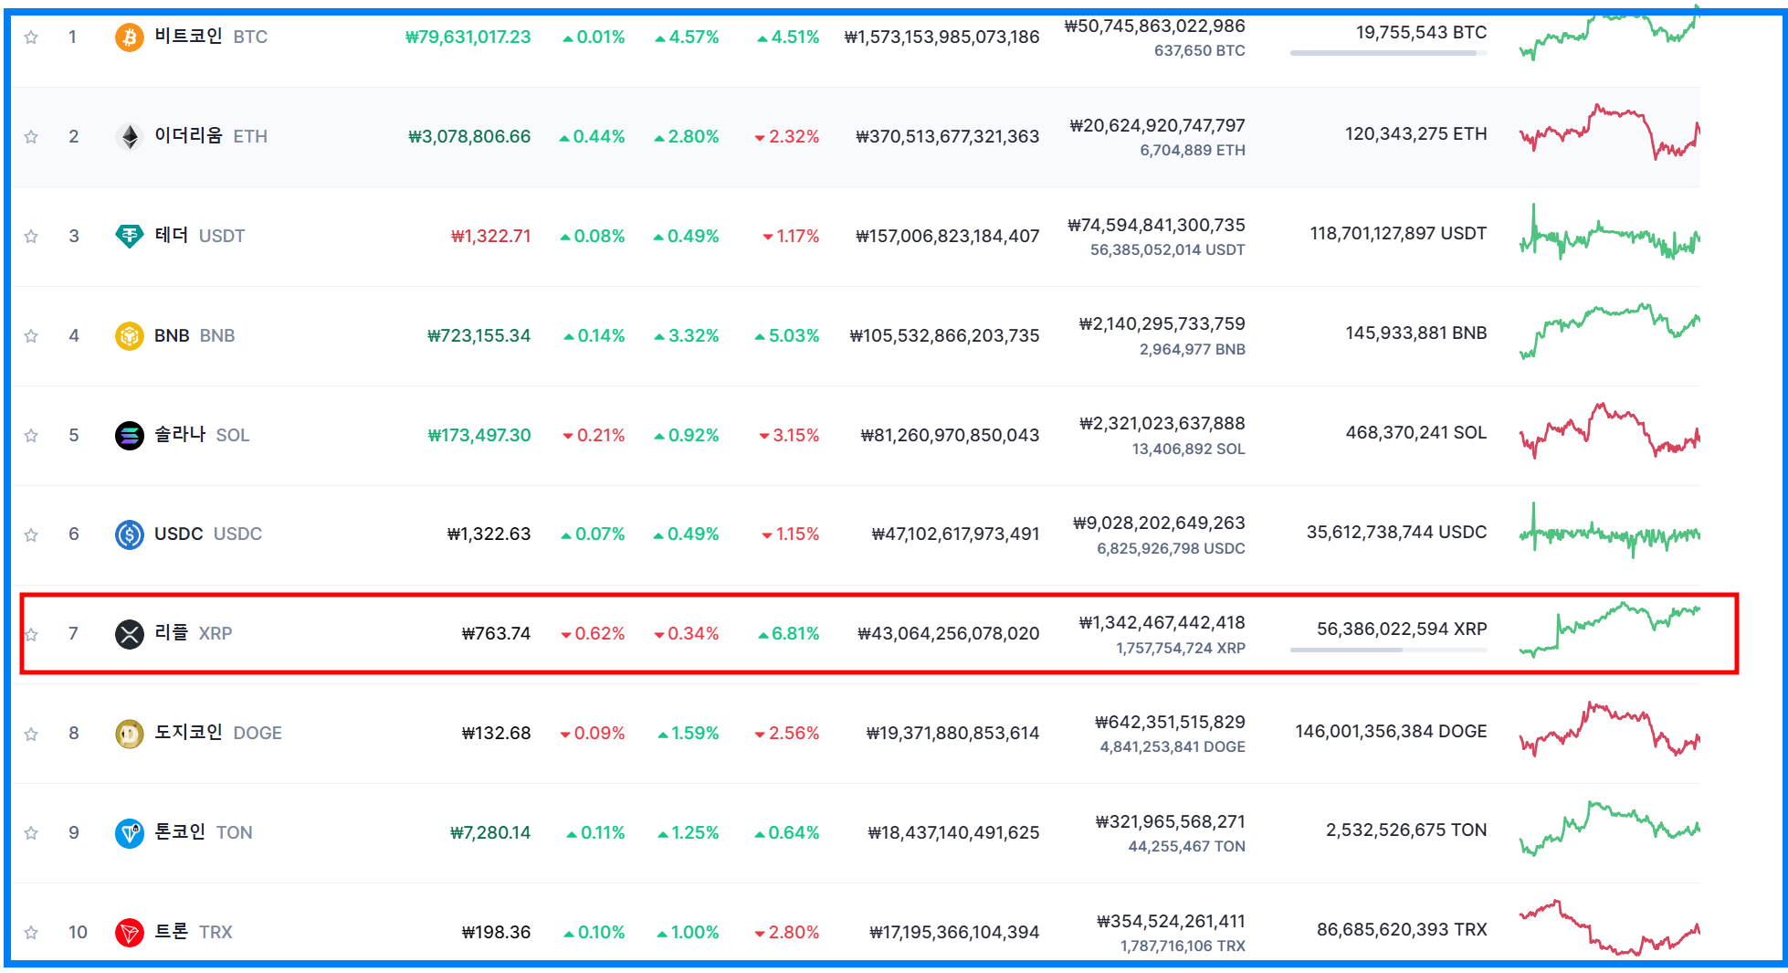Image resolution: width=1788 pixels, height=973 pixels.
Task: Click the Tether USDT logo icon
Action: (130, 237)
